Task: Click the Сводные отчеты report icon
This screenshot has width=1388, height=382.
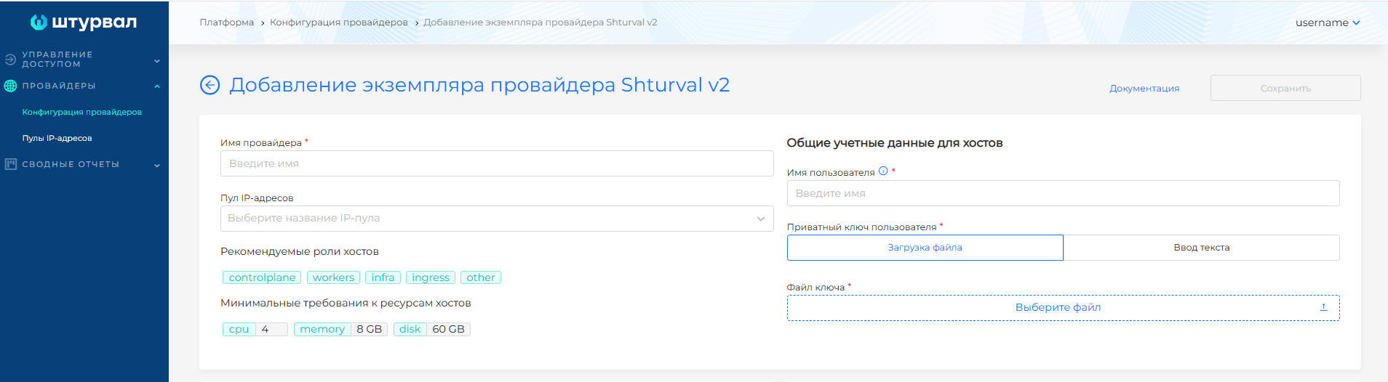Action: 10,164
